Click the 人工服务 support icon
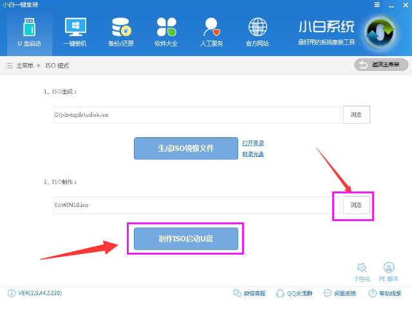 [212, 32]
